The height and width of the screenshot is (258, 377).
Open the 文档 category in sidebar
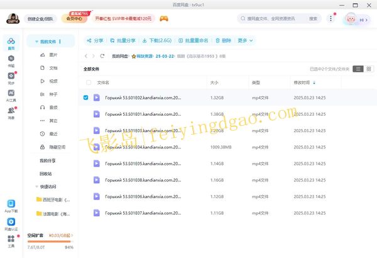click(49, 68)
